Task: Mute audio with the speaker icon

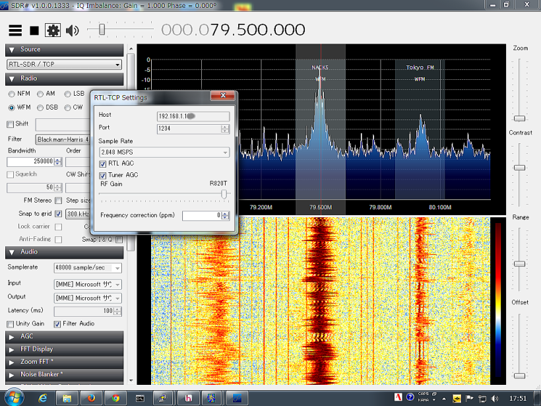Action: [x=72, y=31]
